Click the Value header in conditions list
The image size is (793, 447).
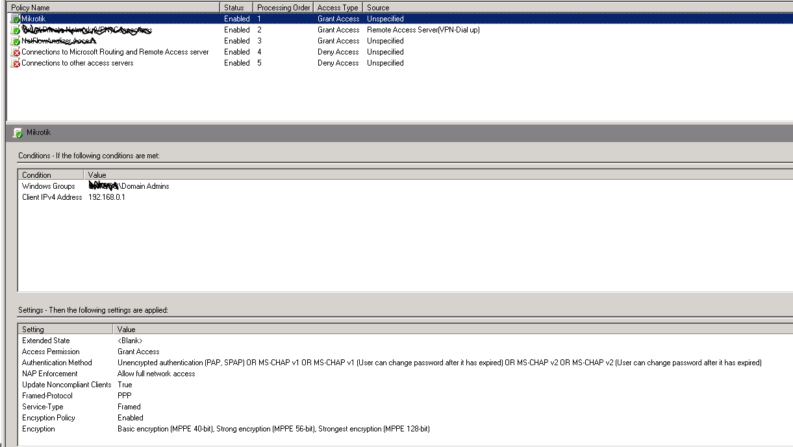click(438, 175)
